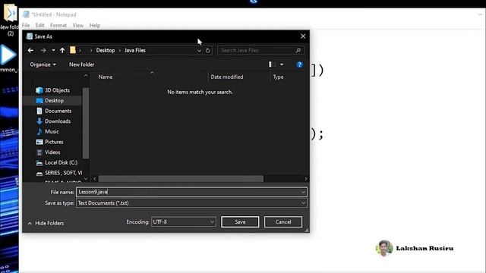Click the Pictures icon in sidebar
The height and width of the screenshot is (273, 486).
click(39, 142)
